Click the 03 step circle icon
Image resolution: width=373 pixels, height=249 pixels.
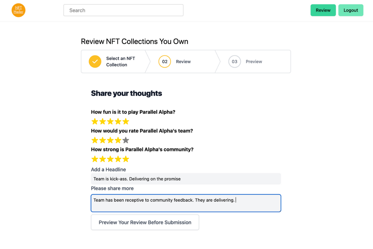[x=235, y=62]
